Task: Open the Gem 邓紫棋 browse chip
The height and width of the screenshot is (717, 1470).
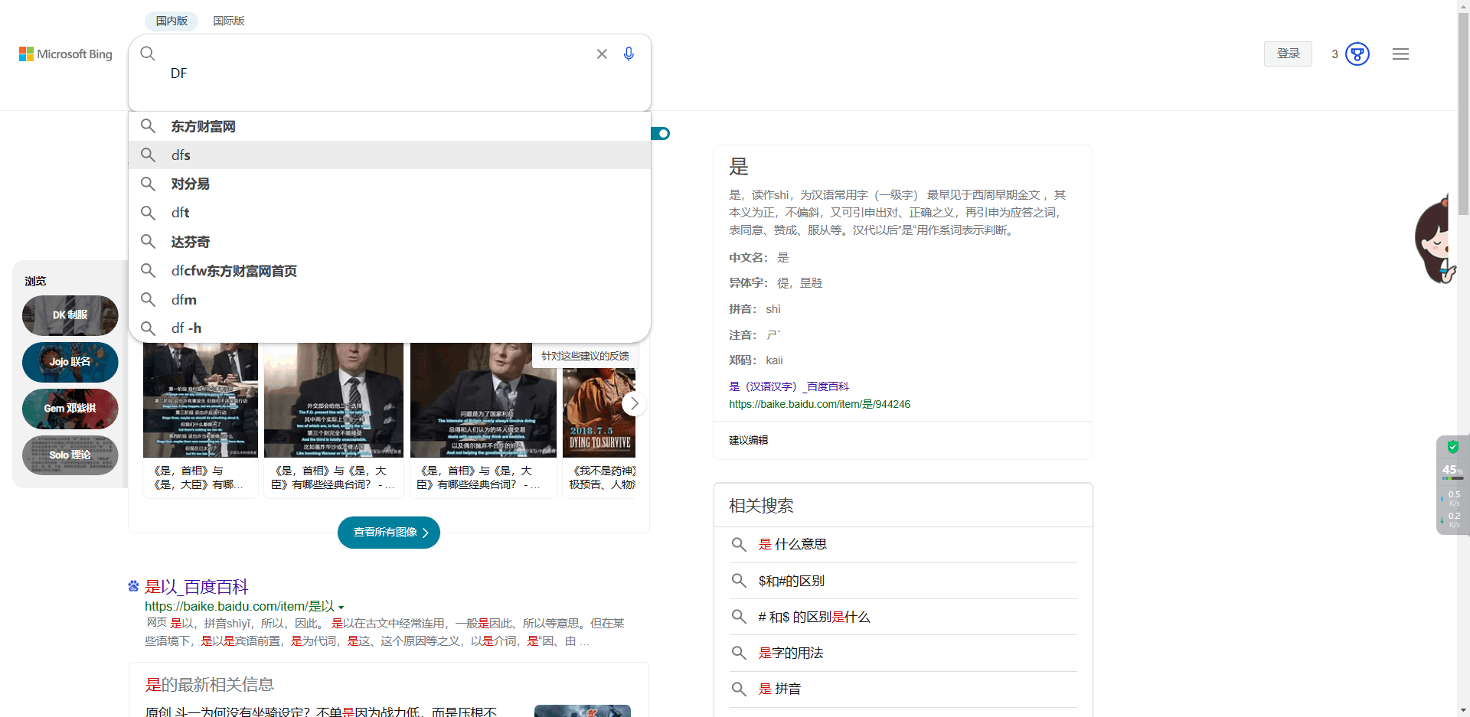Action: pyautogui.click(x=70, y=409)
